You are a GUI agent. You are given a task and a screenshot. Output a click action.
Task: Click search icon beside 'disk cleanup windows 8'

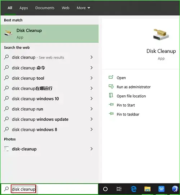tap(6, 129)
